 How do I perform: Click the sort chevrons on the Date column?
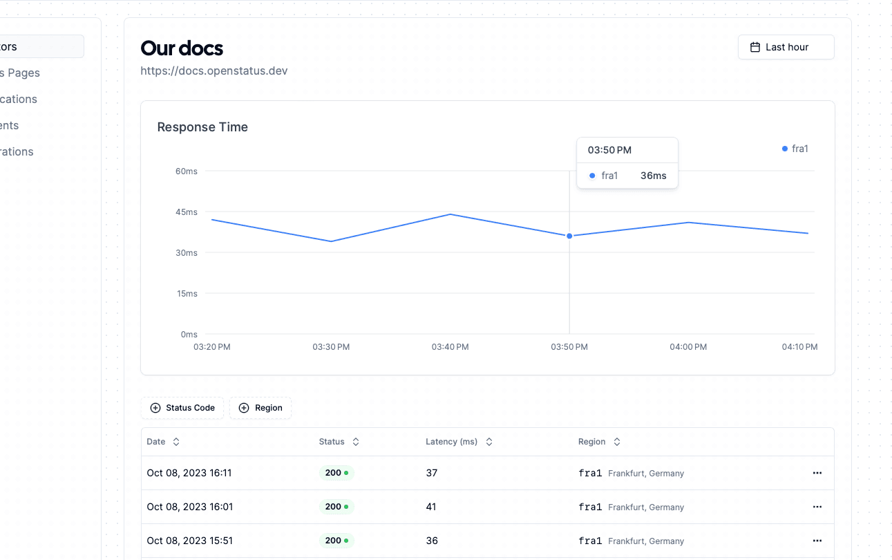click(x=175, y=441)
